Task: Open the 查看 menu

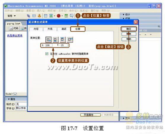Action: [30, 11]
